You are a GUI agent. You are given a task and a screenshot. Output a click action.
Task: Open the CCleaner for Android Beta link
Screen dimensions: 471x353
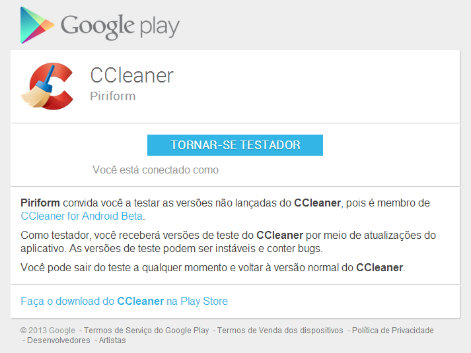click(x=81, y=216)
